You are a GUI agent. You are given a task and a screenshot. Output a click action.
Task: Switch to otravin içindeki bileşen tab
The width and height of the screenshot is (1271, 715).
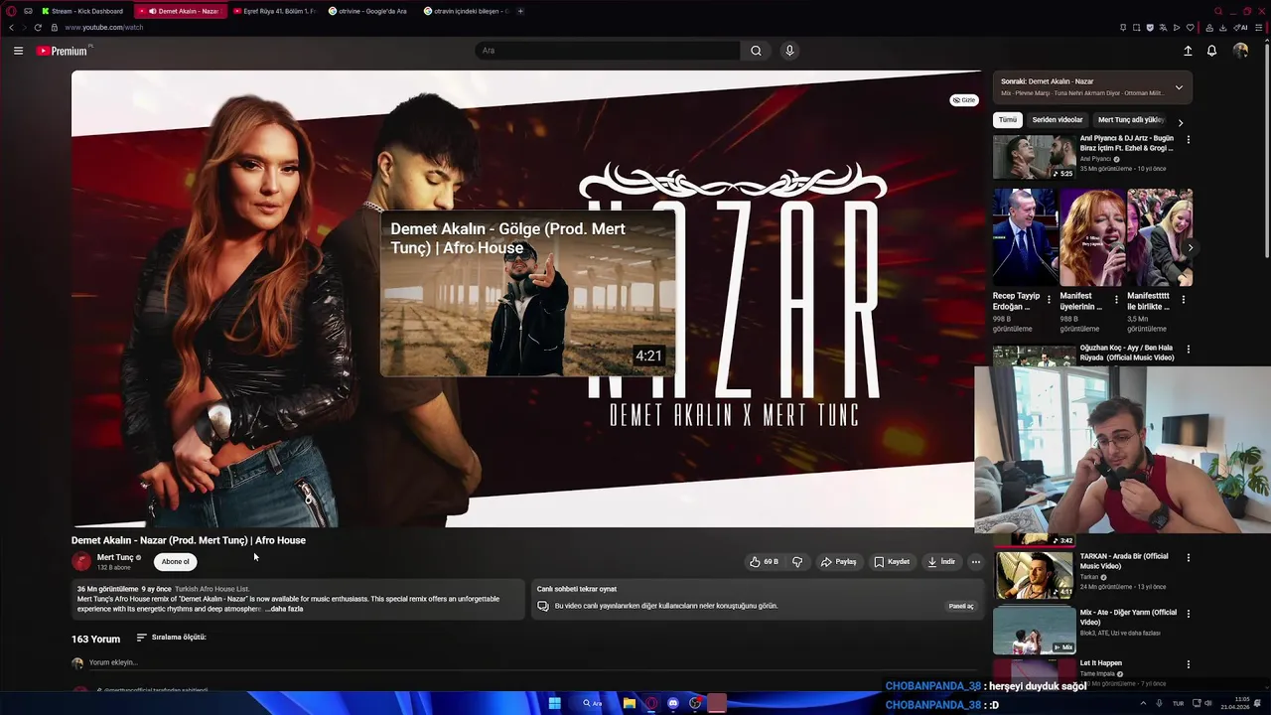tap(465, 11)
